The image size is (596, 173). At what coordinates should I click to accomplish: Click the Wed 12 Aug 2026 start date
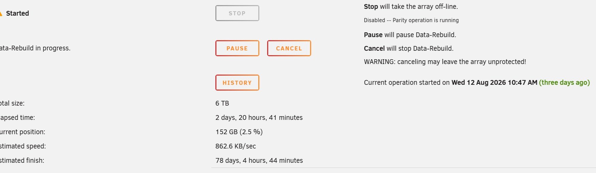tap(494, 82)
